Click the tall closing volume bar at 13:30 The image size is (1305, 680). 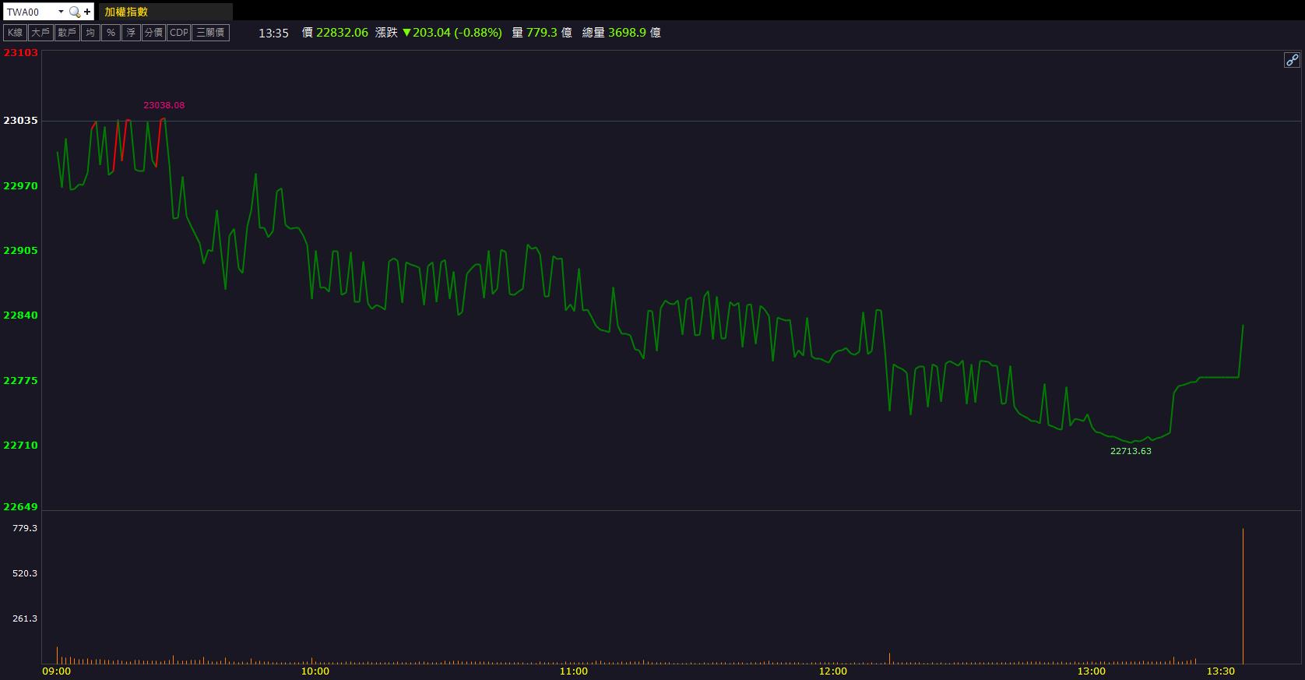tap(1243, 596)
